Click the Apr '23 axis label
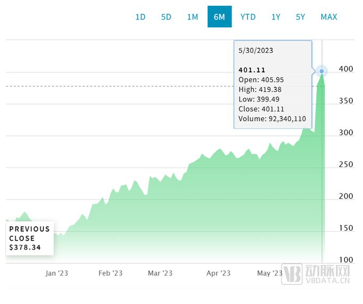The image size is (363, 304). click(x=218, y=273)
